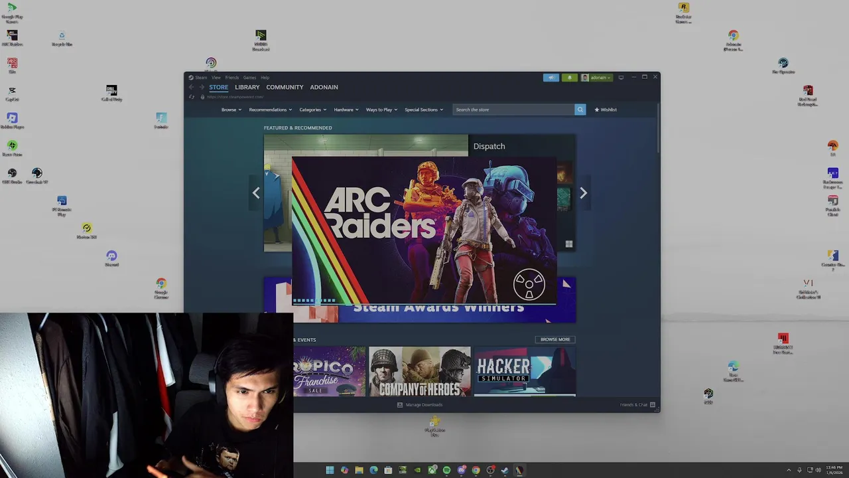Select PS Remote Play desktop icon
Image resolution: width=849 pixels, height=478 pixels.
pos(62,206)
